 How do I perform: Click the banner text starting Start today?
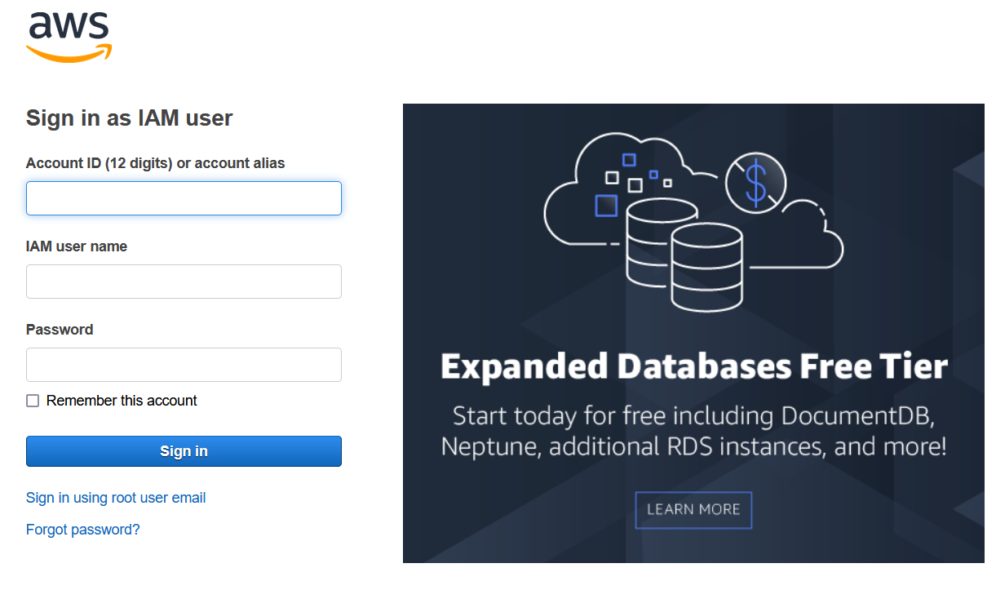(x=694, y=432)
